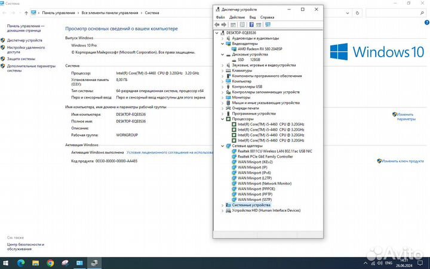
Task: Expand the Мониторы category
Action: (222, 97)
